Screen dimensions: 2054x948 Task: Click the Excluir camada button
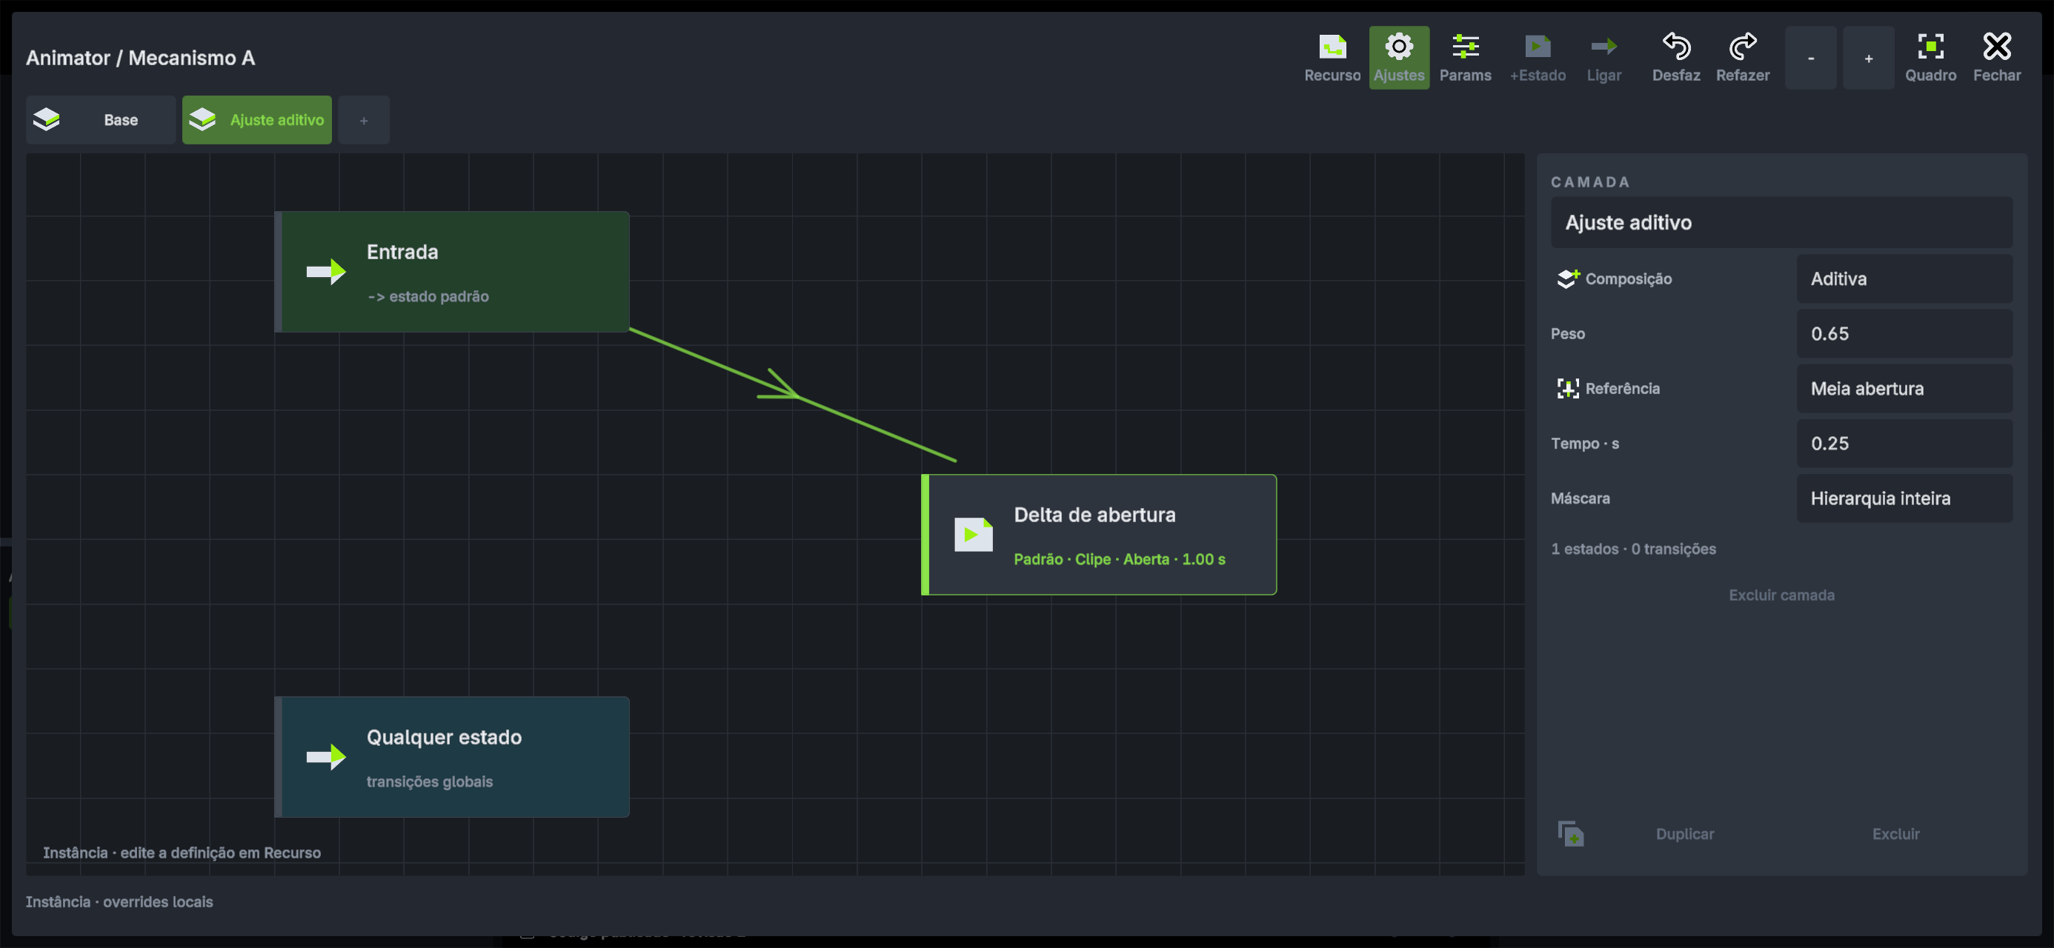tap(1781, 595)
